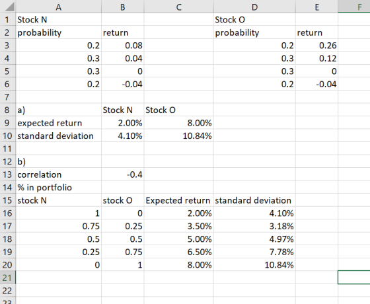Select 'Stock N' header cell in row 8
This screenshot has width=370, height=304.
[x=123, y=110]
